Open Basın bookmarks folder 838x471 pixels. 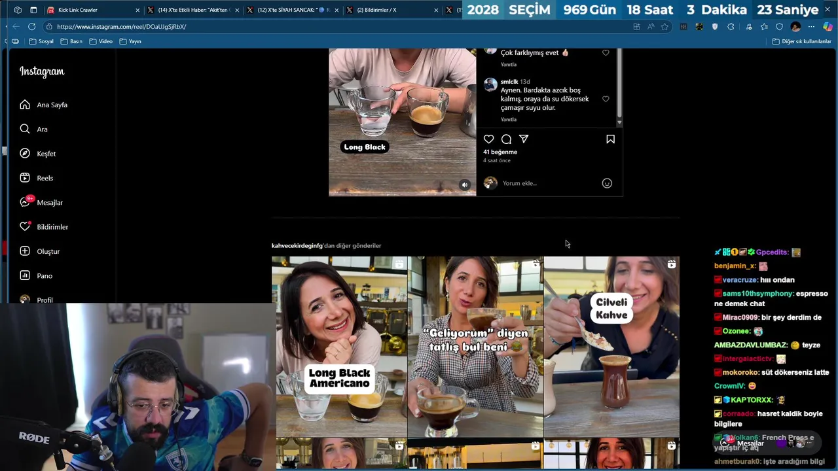coord(71,41)
